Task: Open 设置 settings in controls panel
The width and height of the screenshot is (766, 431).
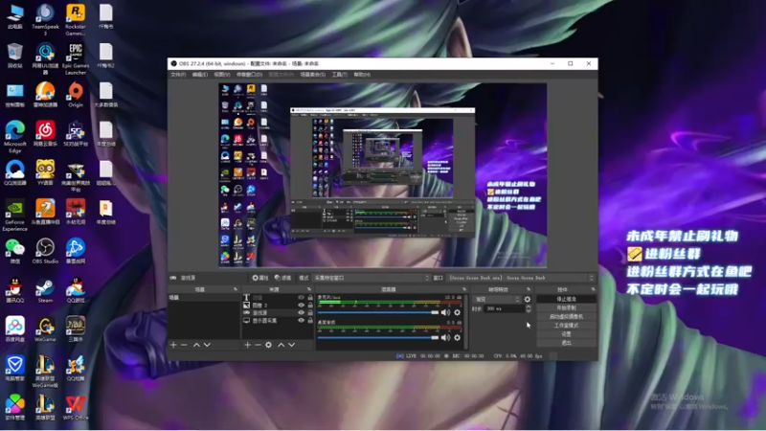Action: click(566, 333)
